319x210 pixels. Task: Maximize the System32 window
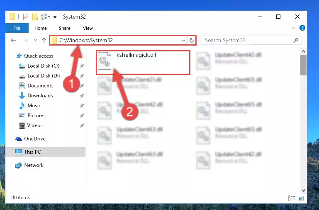pyautogui.click(x=278, y=17)
